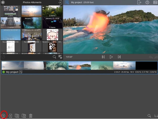Screen dimensions: 158x119
Task: Switch layout with the top-right panel icon
Action: [155, 2]
